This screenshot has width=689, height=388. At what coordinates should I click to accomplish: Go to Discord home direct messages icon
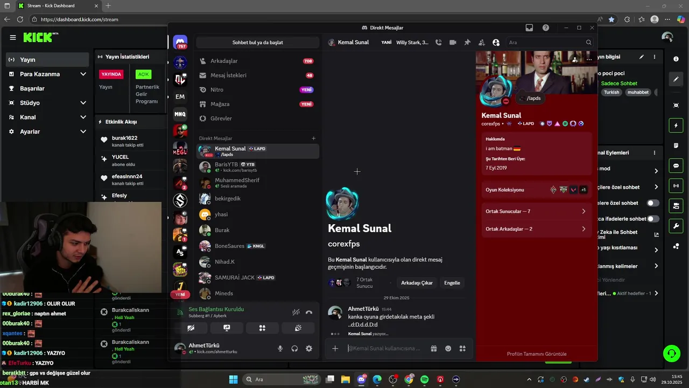[x=180, y=43]
